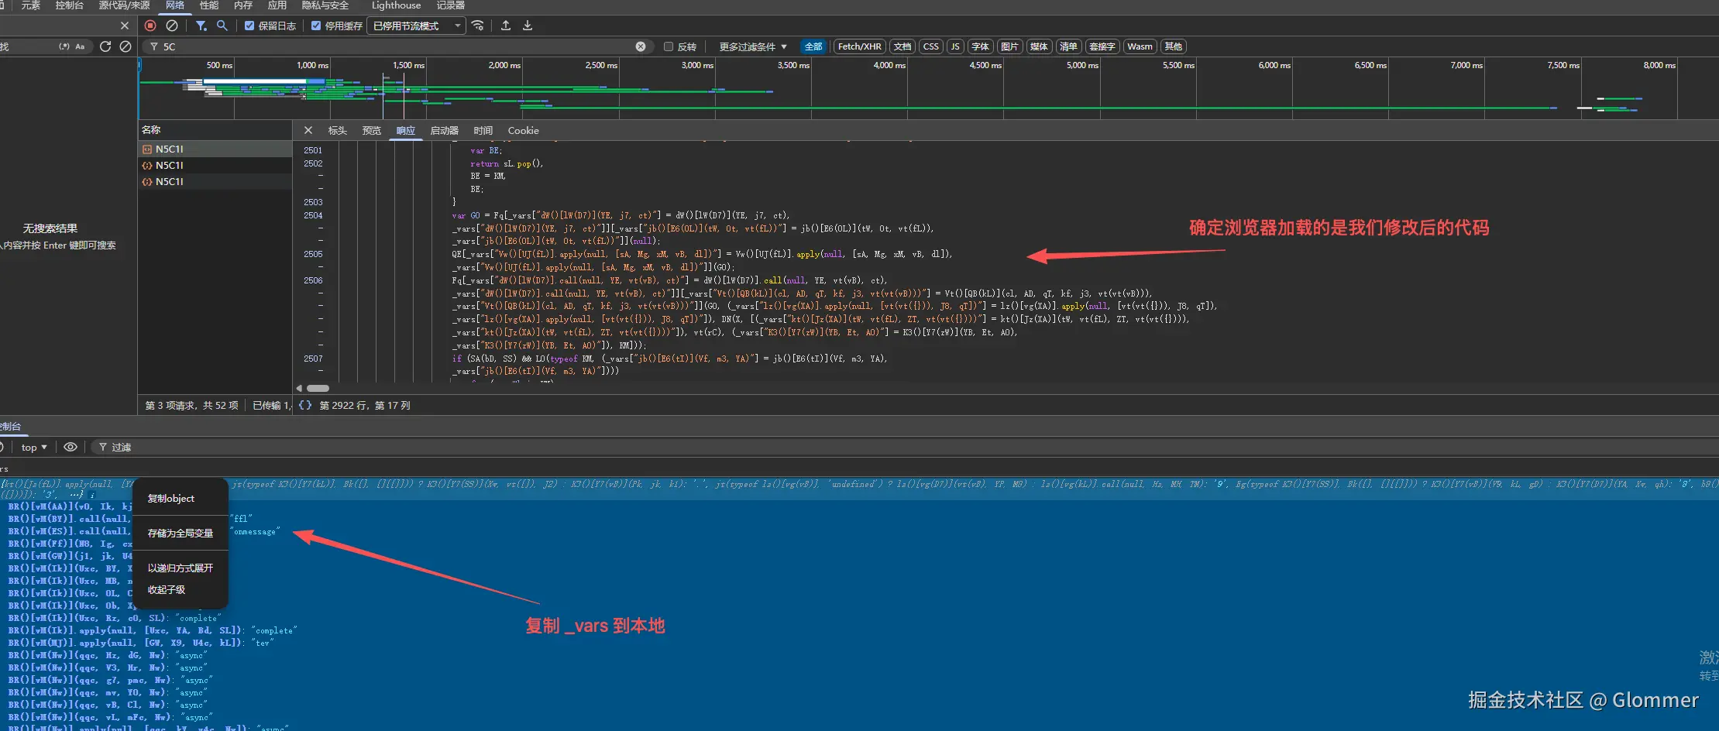Click the magnifier search icon in network toolbar
Screen dimensions: 1719x731
(222, 26)
